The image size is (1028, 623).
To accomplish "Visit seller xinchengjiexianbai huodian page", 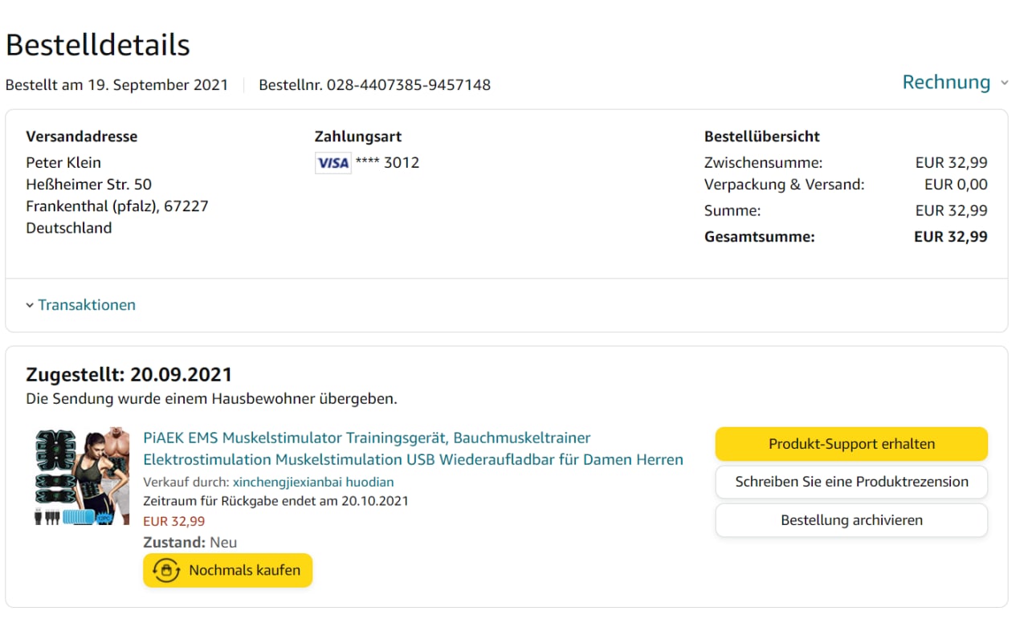I will pos(313,483).
